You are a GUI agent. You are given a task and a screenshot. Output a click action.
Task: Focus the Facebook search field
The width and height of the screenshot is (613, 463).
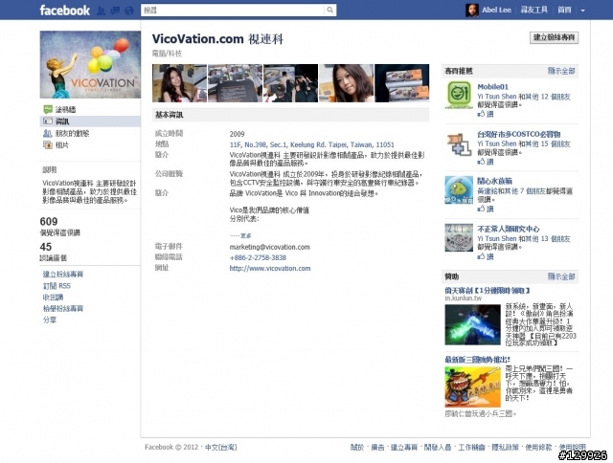pyautogui.click(x=233, y=11)
